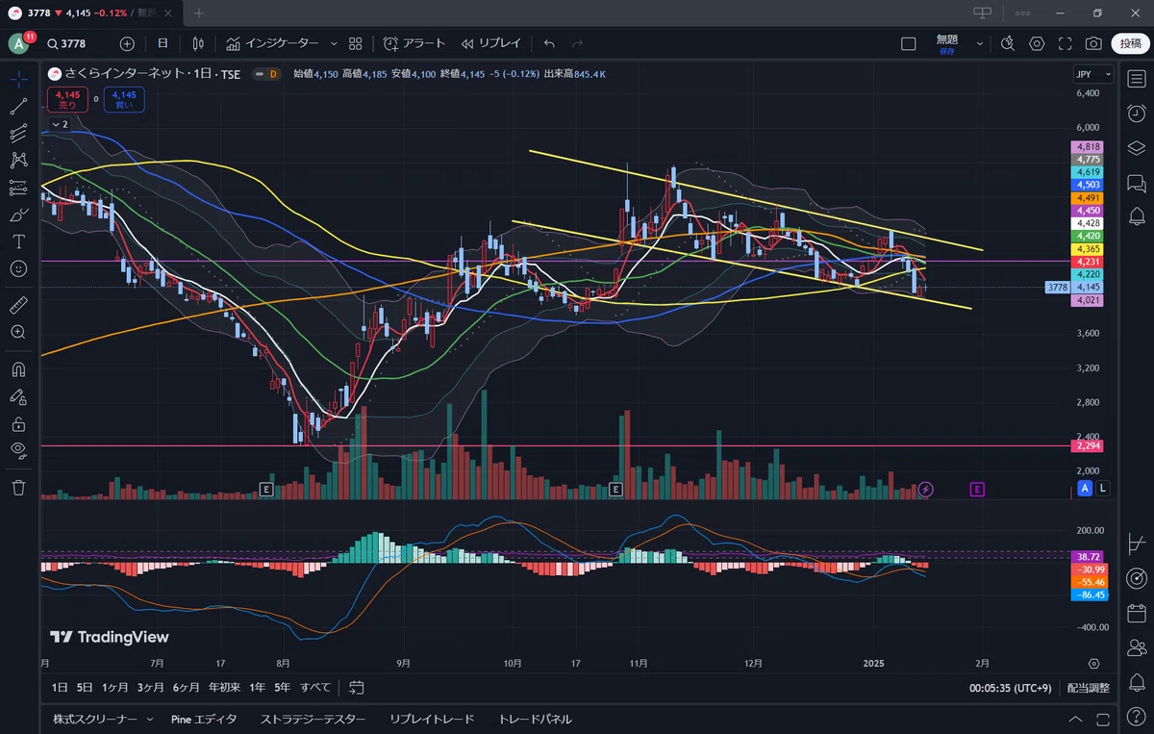Select the 6ヶ月 date range
The height and width of the screenshot is (734, 1154).
[x=187, y=688]
